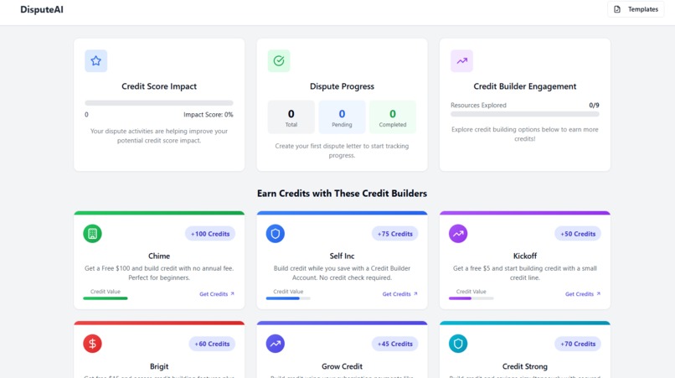Click the document icon in Templates button

click(x=617, y=9)
